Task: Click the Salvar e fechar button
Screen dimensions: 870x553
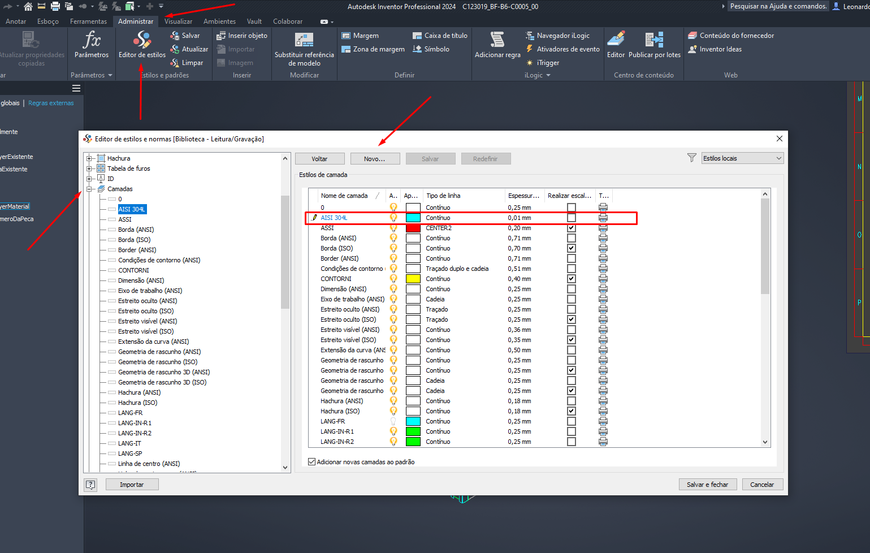Action: pos(707,485)
